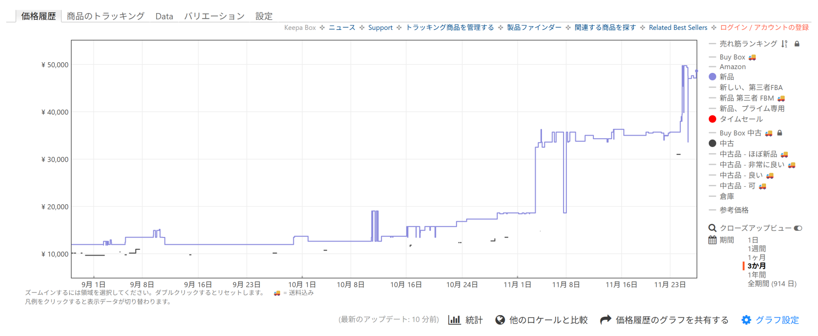Click the truck icon next to Buy Box 中古
This screenshot has width=818, height=336.
(x=769, y=133)
